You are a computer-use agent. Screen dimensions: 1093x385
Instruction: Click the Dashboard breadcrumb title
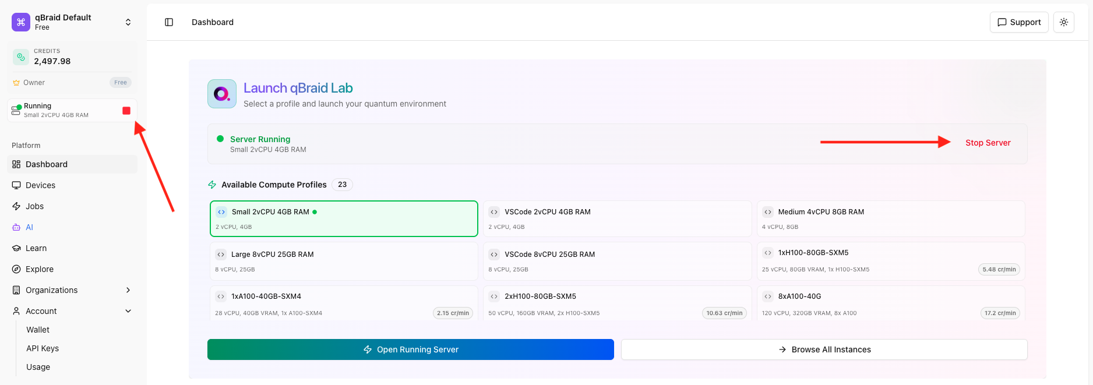[x=213, y=22]
